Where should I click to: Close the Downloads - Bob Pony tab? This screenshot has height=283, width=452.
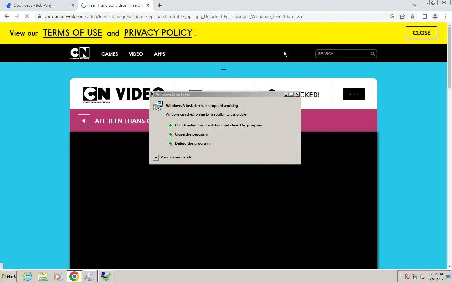(x=73, y=5)
